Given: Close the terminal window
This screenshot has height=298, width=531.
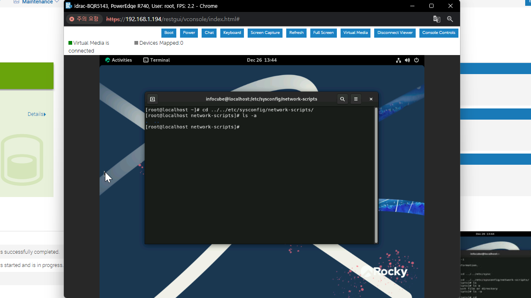Looking at the screenshot, I should tap(371, 99).
